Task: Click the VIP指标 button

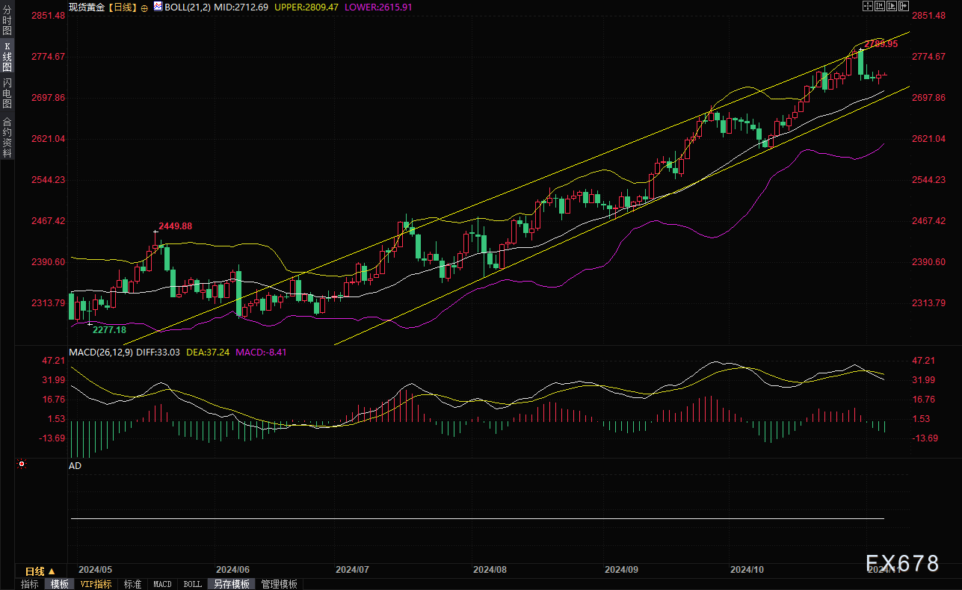Action: [x=96, y=584]
